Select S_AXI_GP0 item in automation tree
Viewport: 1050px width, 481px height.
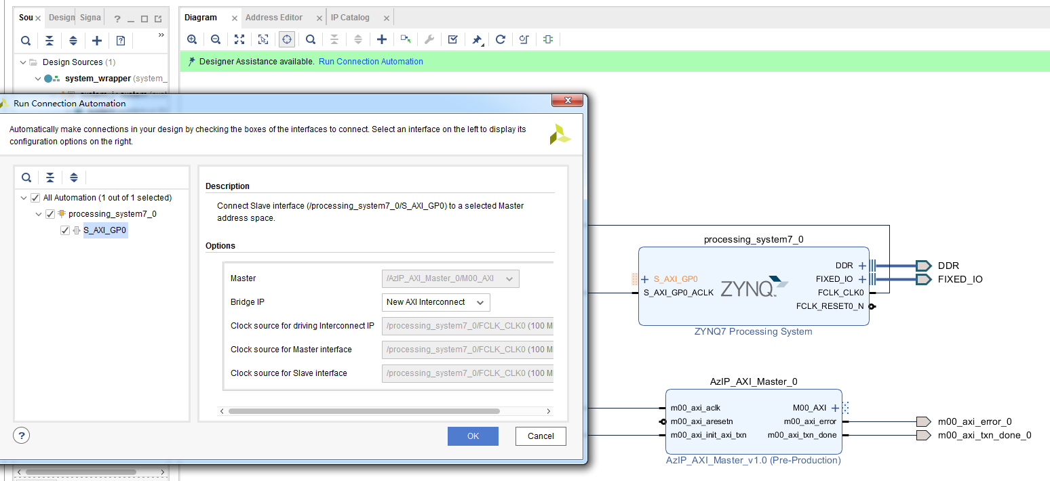coord(105,230)
